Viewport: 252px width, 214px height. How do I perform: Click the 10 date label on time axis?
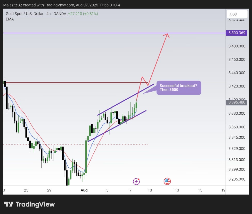pos(150,190)
